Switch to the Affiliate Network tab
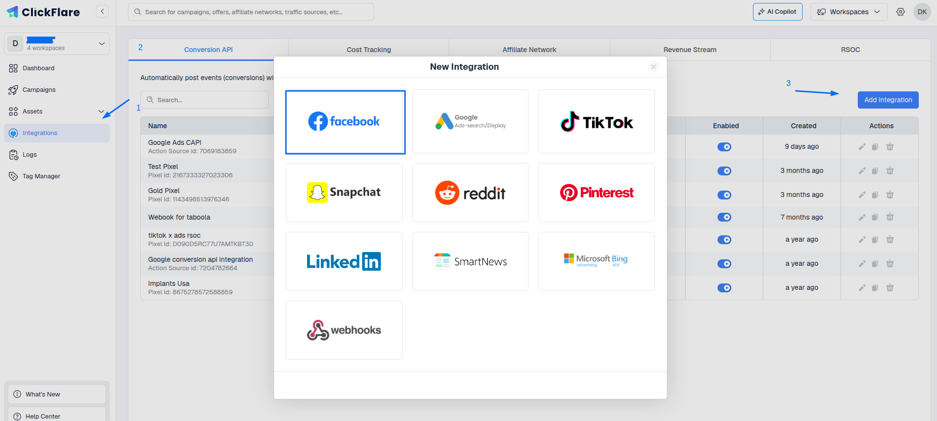 529,50
